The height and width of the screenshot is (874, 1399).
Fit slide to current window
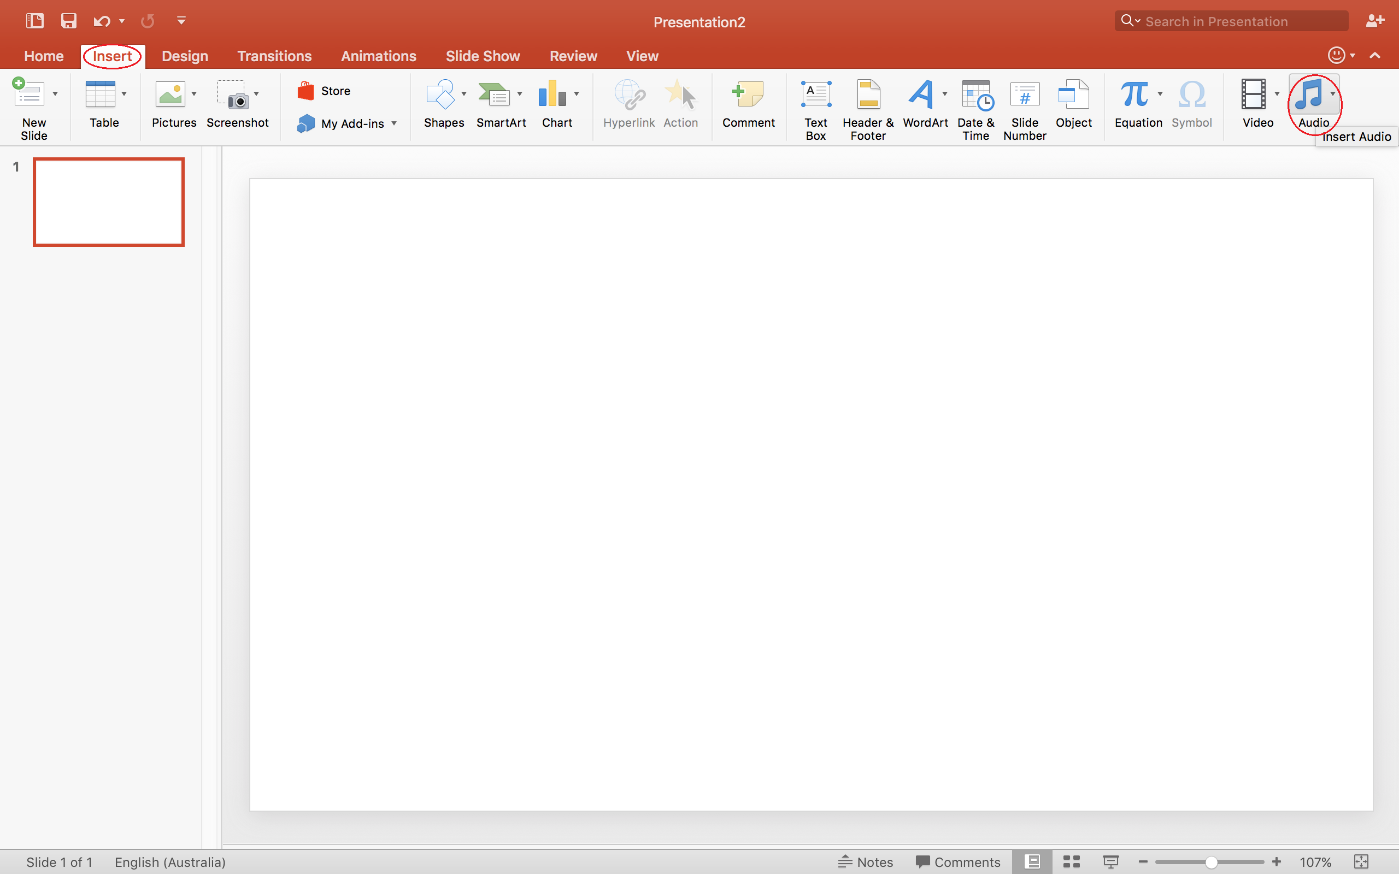tap(1361, 862)
